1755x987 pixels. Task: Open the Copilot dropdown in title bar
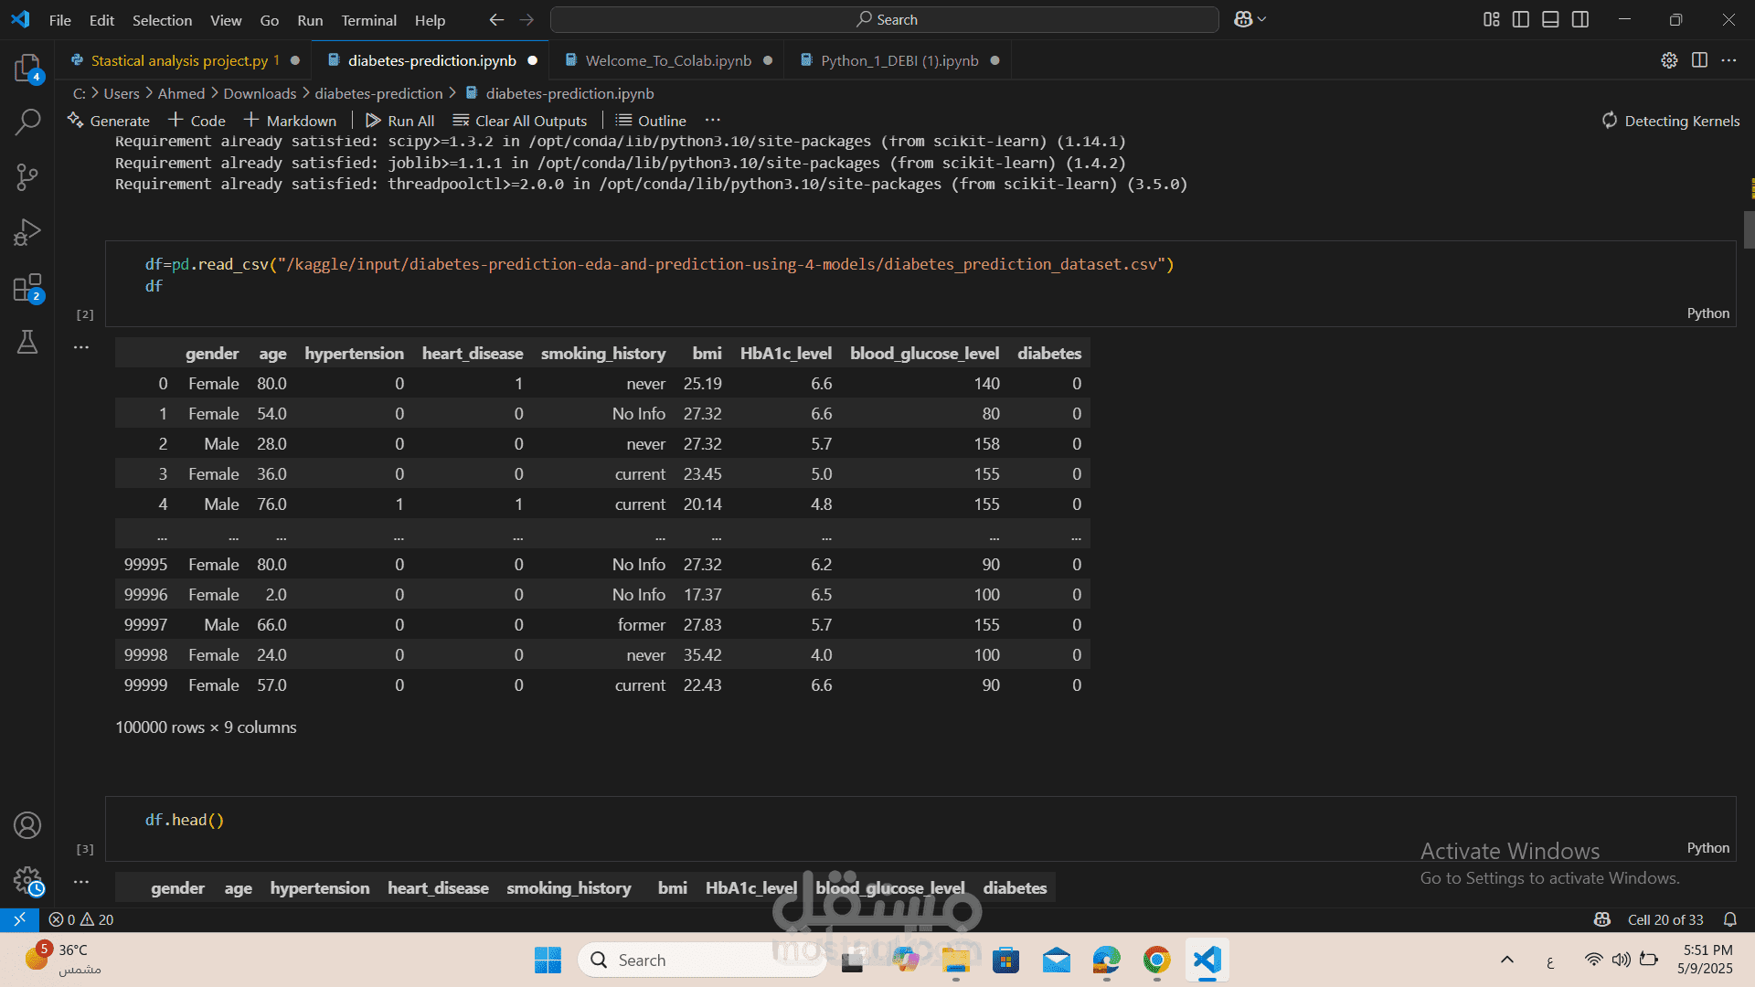[x=1262, y=19]
